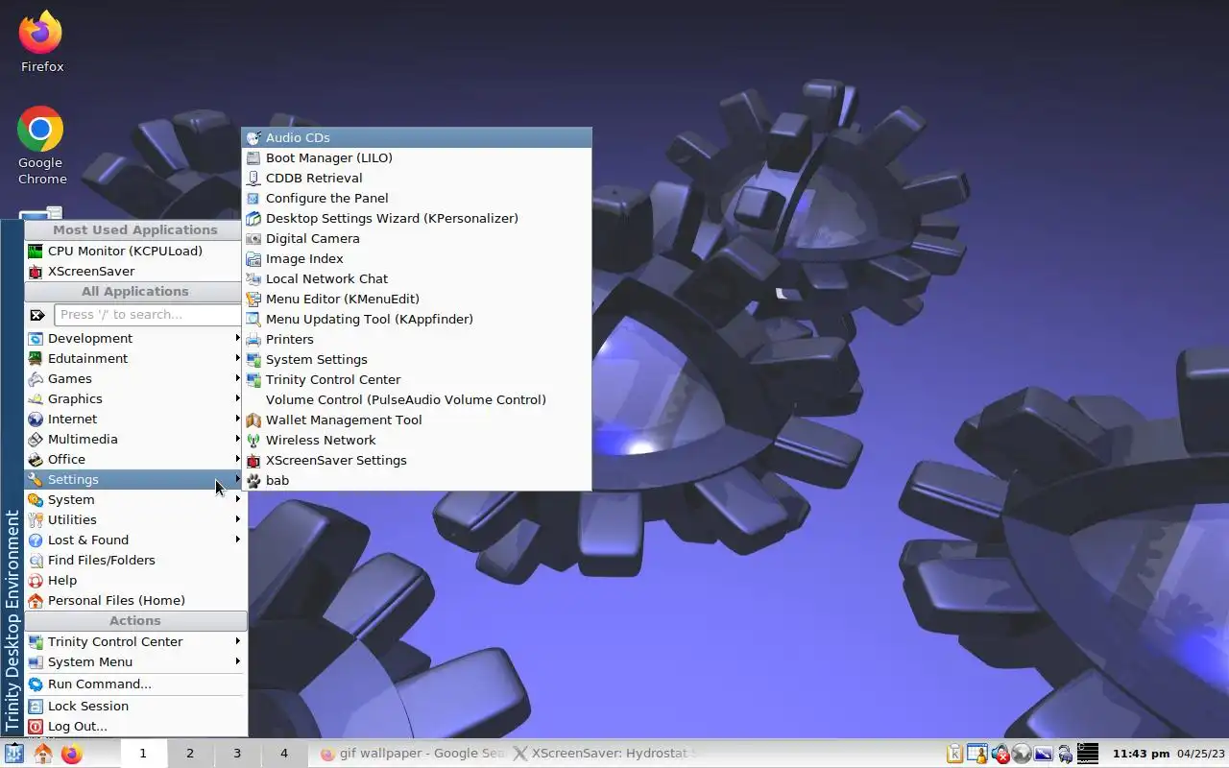
Task: Activate XScreenSaver Hydrostat taskbar entry
Action: point(605,754)
